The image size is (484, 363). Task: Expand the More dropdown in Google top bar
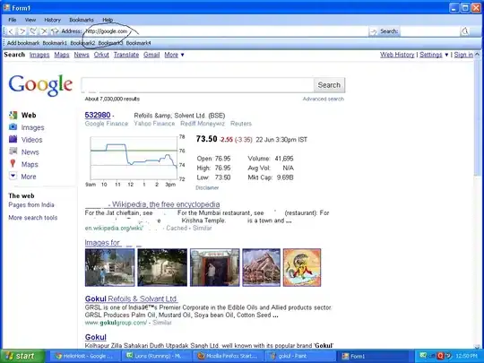(x=174, y=55)
